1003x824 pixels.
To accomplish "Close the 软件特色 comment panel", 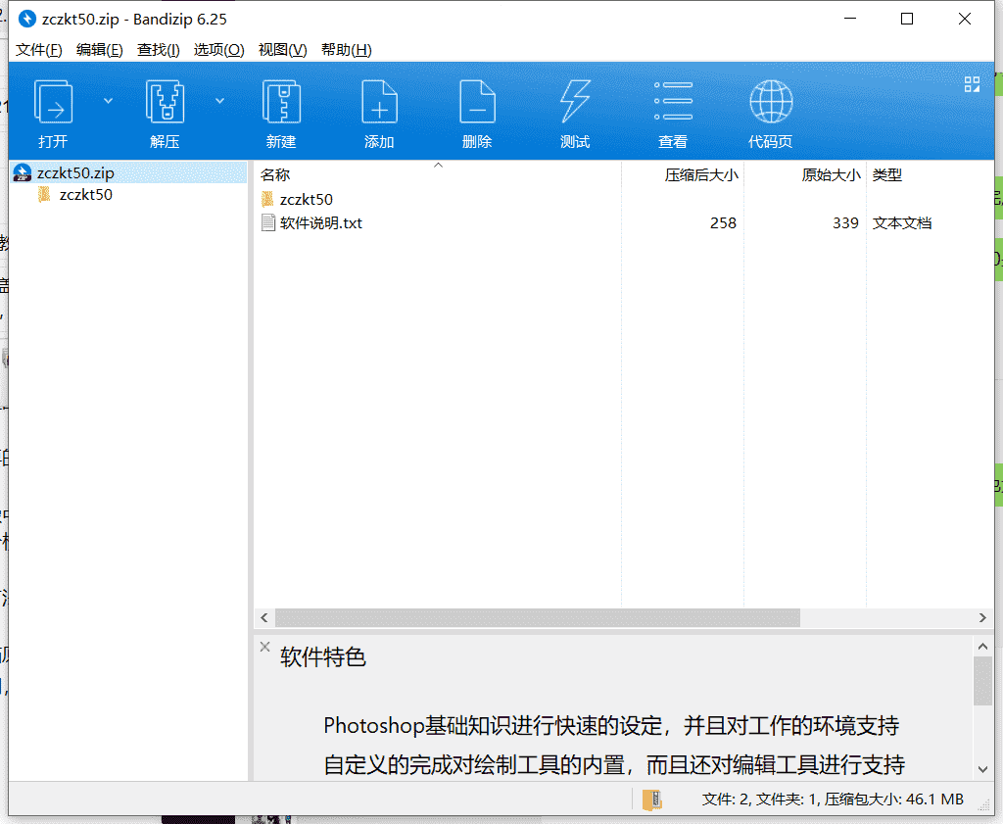I will 264,647.
